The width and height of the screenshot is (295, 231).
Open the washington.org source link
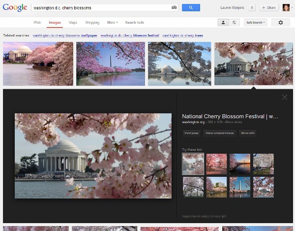pyautogui.click(x=193, y=122)
